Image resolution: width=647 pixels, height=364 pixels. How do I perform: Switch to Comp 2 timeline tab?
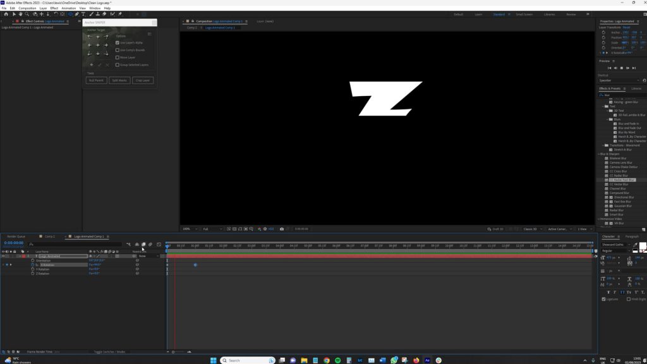coord(49,236)
